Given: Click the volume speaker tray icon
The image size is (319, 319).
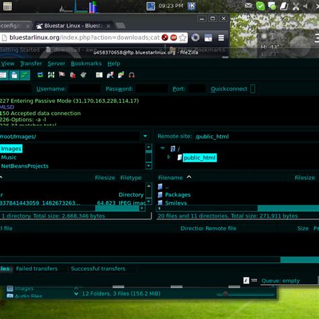Looking at the screenshot, I should click(x=306, y=6).
